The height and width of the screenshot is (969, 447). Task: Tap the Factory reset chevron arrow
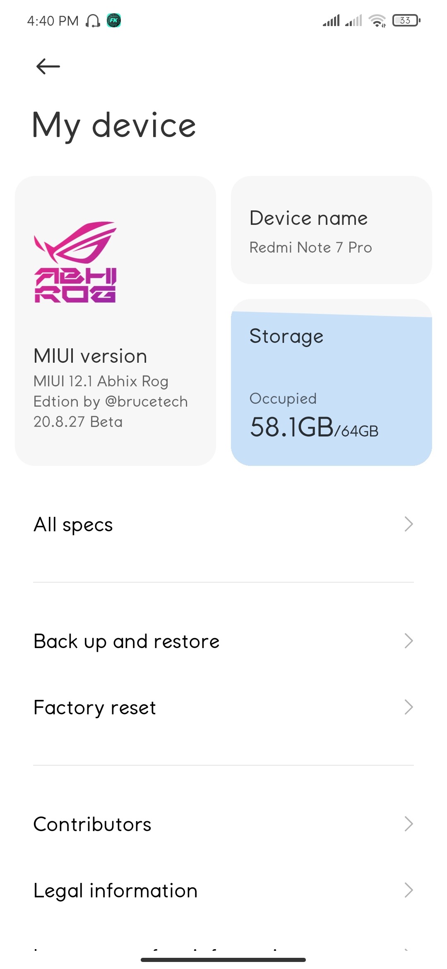(409, 707)
